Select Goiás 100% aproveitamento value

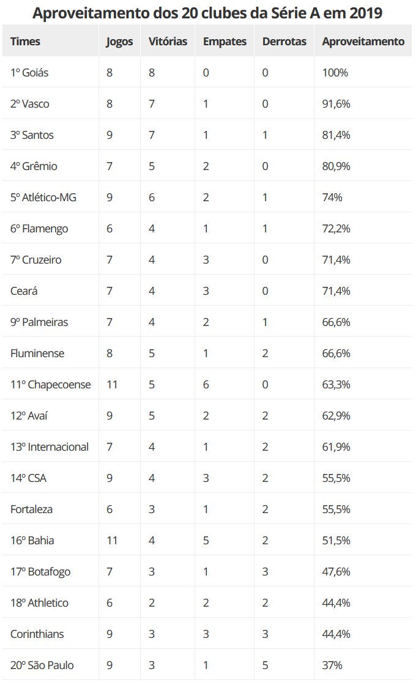pos(335,73)
